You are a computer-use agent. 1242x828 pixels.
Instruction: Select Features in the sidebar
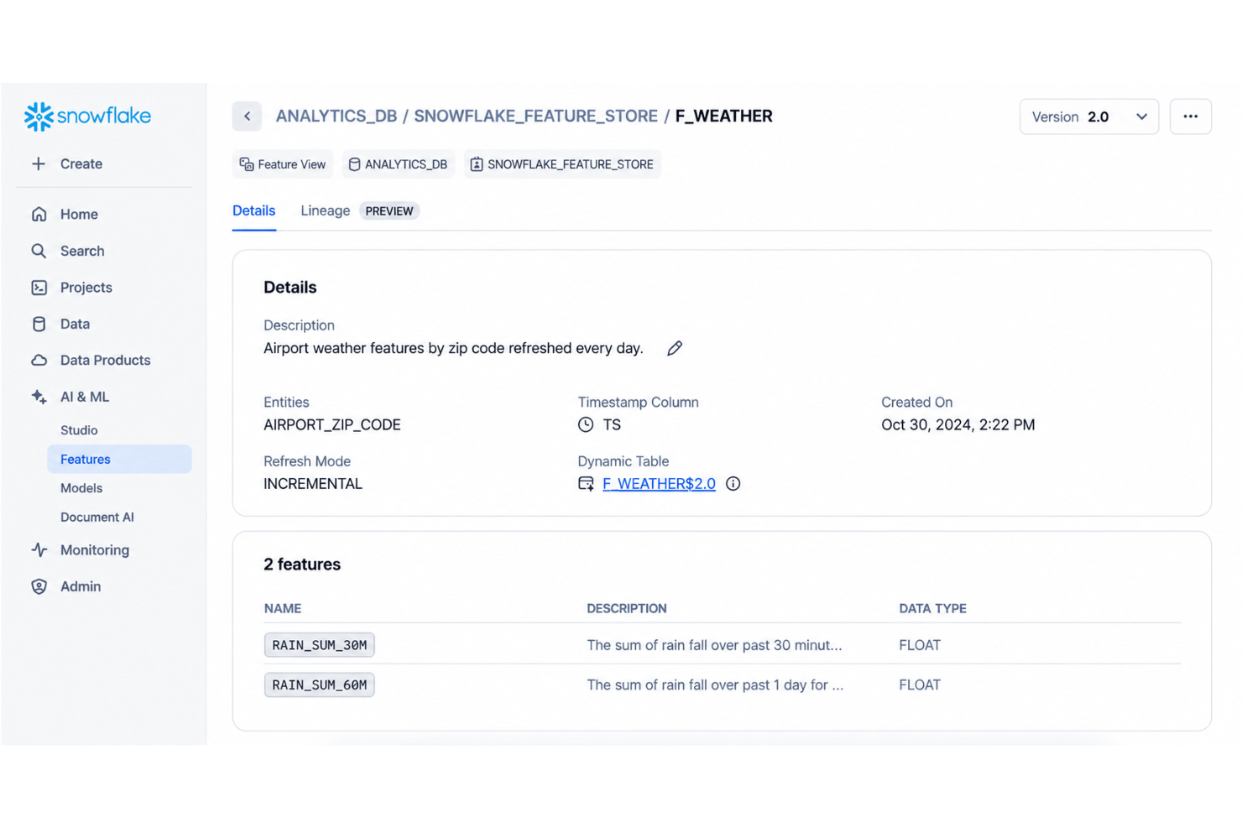click(x=119, y=459)
